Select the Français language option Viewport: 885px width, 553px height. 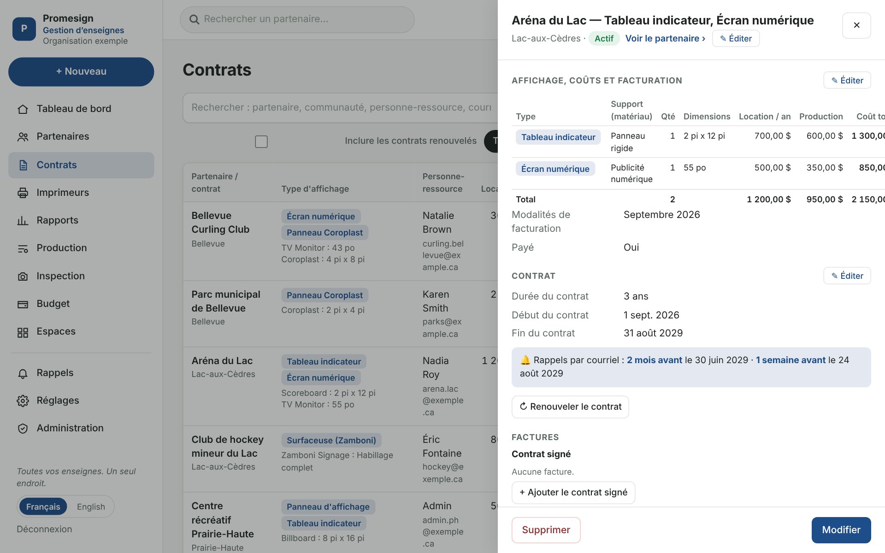(43, 506)
